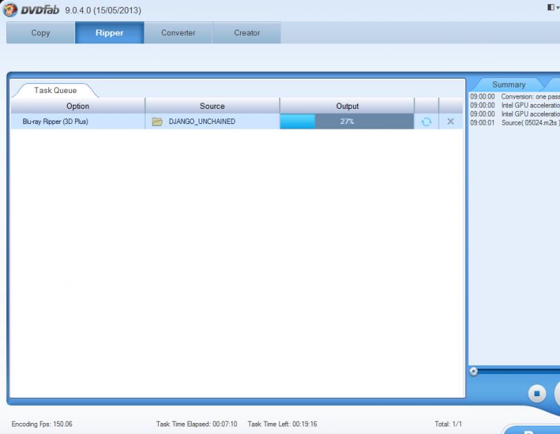560x434 pixels.
Task: Click the Output column header
Action: pos(347,106)
